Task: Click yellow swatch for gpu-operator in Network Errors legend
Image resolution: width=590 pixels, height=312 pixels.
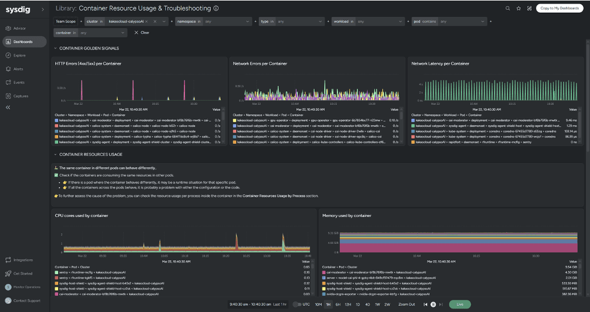Action: [x=235, y=120]
